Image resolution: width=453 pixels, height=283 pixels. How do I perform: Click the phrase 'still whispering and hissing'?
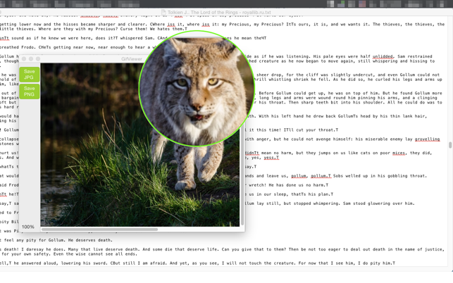(393, 61)
